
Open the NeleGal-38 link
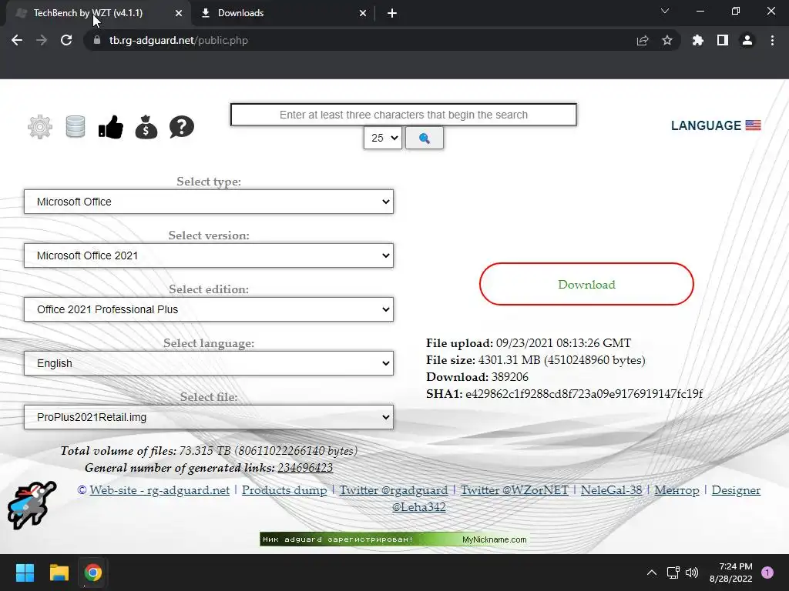coord(611,490)
